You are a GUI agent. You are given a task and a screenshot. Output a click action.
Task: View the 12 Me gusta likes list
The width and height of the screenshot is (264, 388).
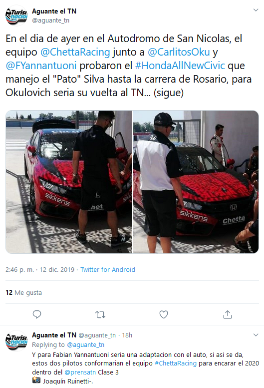23,292
